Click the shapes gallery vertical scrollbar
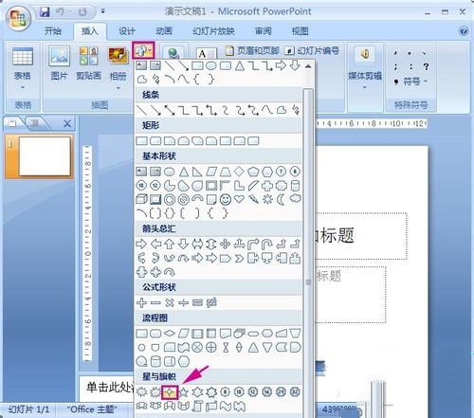The height and width of the screenshot is (418, 474). pos(308,253)
